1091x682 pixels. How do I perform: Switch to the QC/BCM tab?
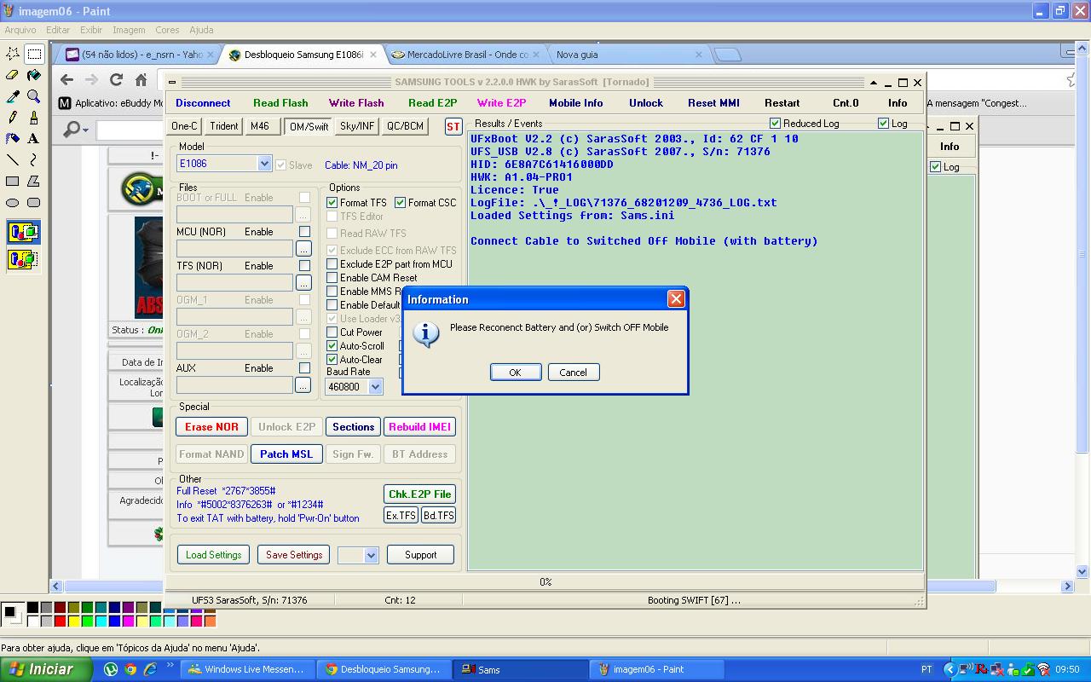(405, 126)
